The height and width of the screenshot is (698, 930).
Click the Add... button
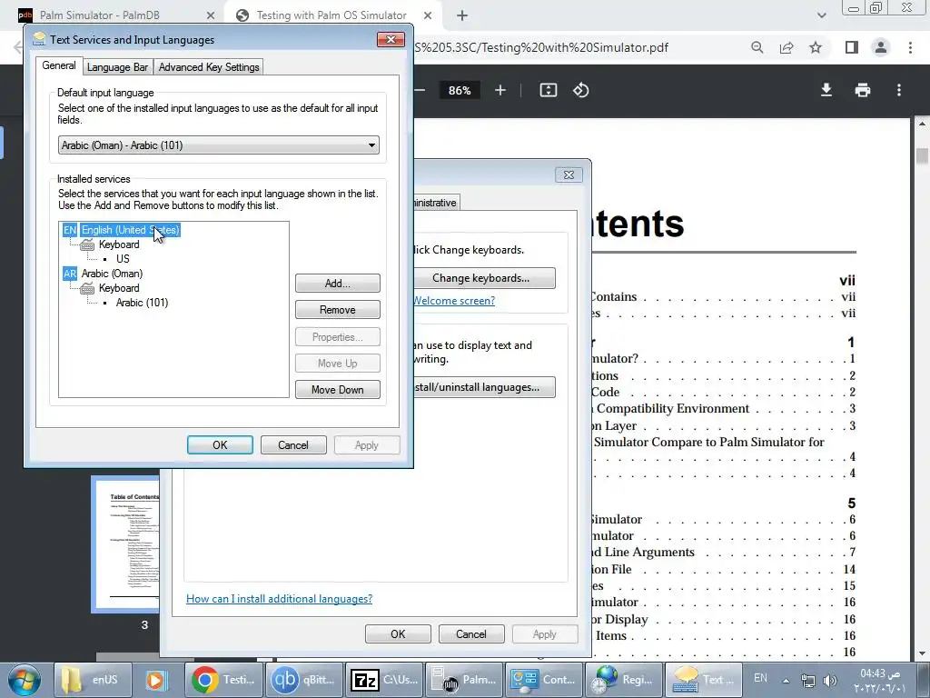point(338,284)
